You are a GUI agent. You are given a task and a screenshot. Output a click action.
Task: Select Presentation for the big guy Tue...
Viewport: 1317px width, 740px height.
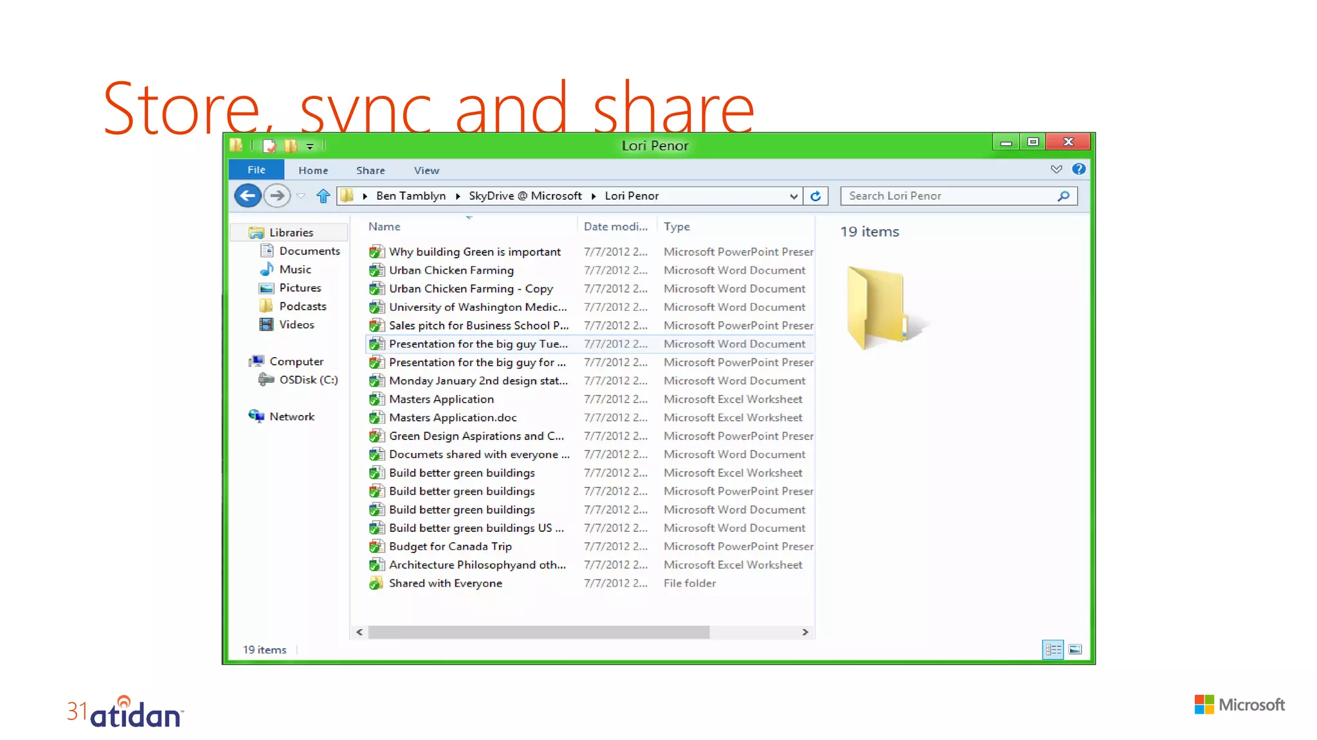click(478, 344)
